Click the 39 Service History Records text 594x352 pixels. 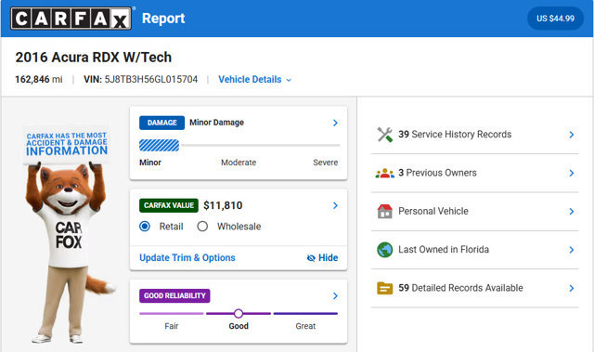[x=455, y=135]
